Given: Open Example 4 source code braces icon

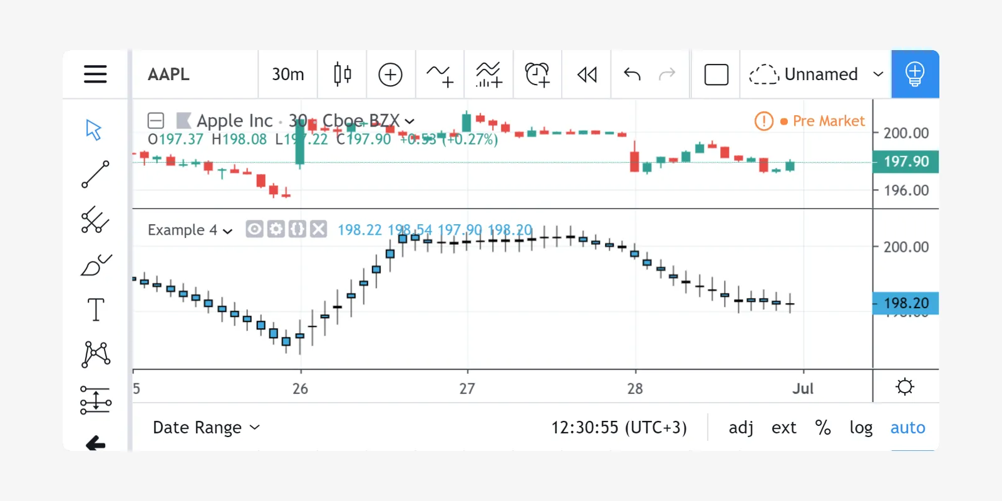Looking at the screenshot, I should (297, 229).
